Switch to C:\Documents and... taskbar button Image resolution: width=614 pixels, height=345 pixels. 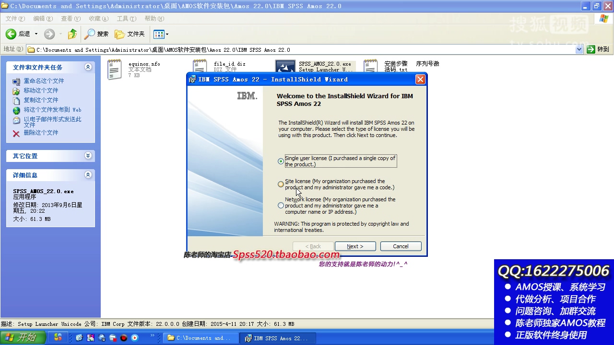pyautogui.click(x=201, y=338)
